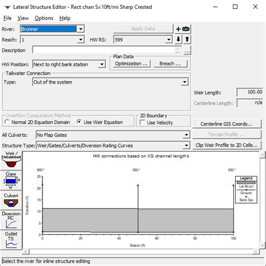The image size is (266, 266).
Task: Open the File menu
Action: (x=7, y=18)
